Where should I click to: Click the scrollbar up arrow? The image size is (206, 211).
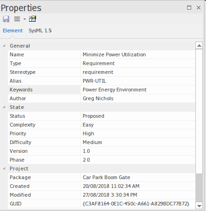tap(199, 45)
